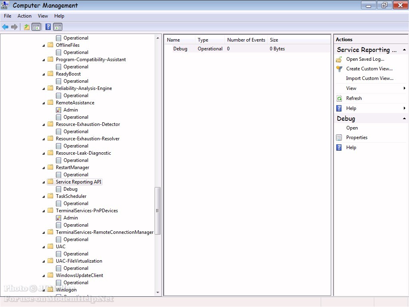Sort the list by the Size column header
The image size is (409, 307).
(299, 40)
